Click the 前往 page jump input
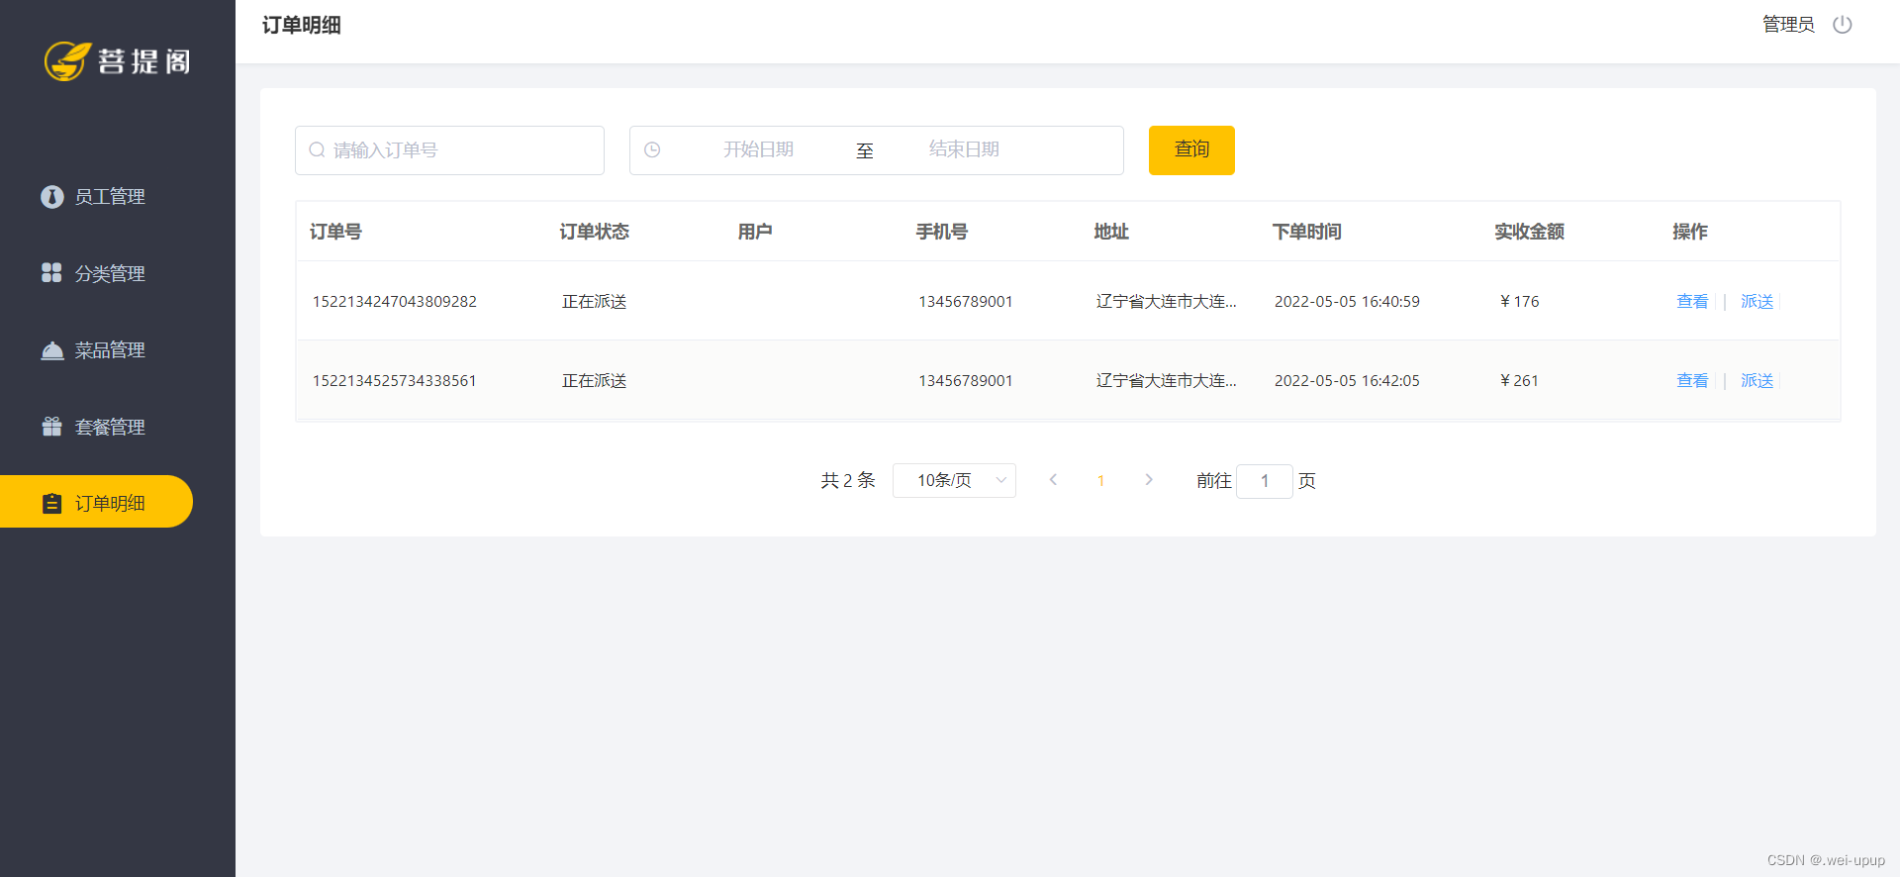Viewport: 1900px width, 877px height. (1265, 481)
